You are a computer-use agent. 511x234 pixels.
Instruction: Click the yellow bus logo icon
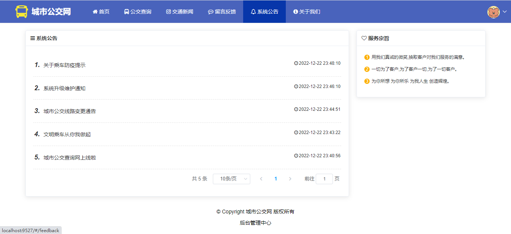22,12
